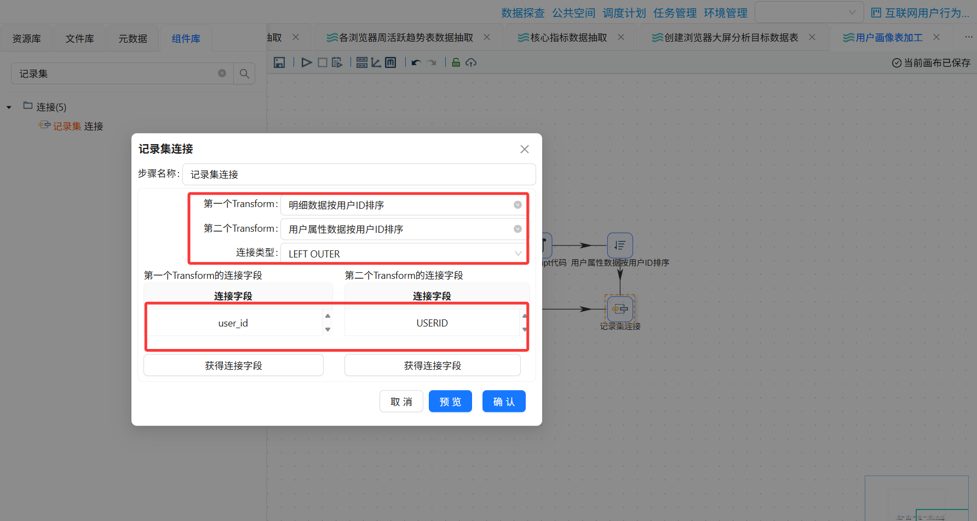The height and width of the screenshot is (521, 977).
Task: Click the boxed M toolbar icon
Action: pyautogui.click(x=390, y=62)
